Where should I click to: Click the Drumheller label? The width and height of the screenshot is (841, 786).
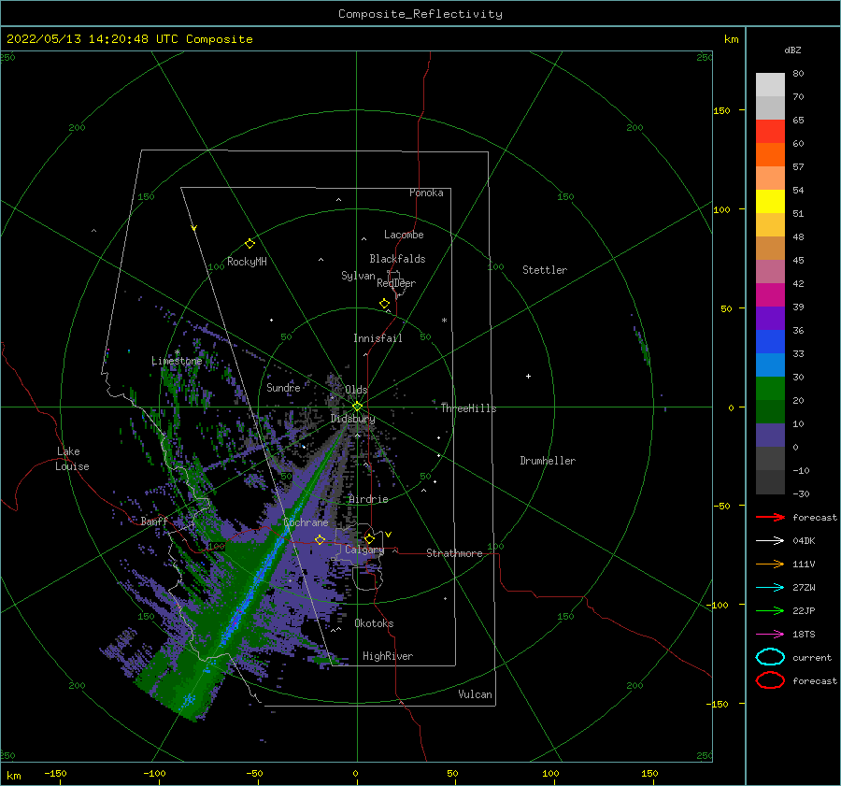click(548, 461)
